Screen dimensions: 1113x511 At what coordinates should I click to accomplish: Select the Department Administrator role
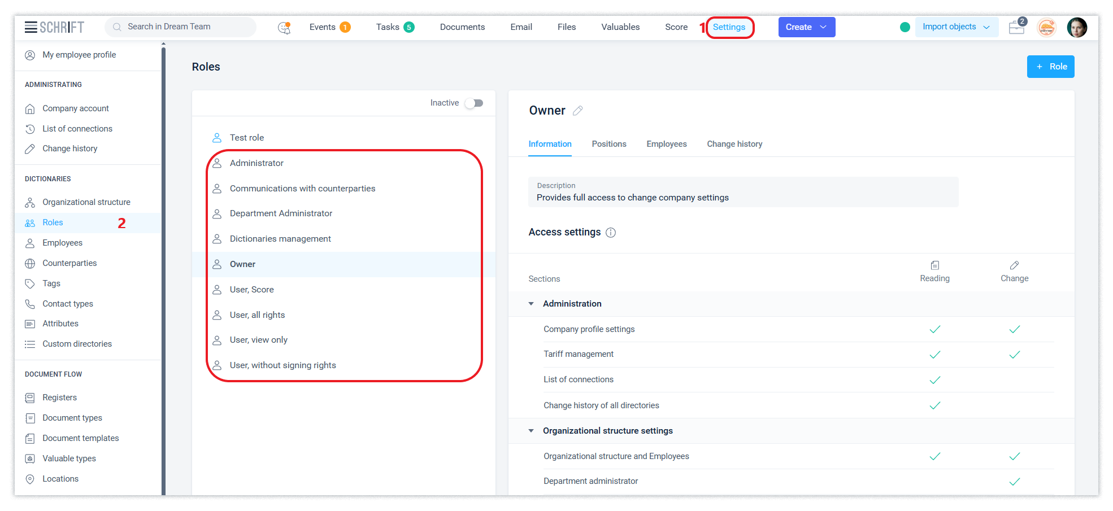281,213
